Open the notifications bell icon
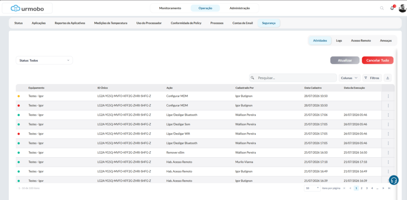This screenshot has height=200, width=407. click(x=392, y=8)
